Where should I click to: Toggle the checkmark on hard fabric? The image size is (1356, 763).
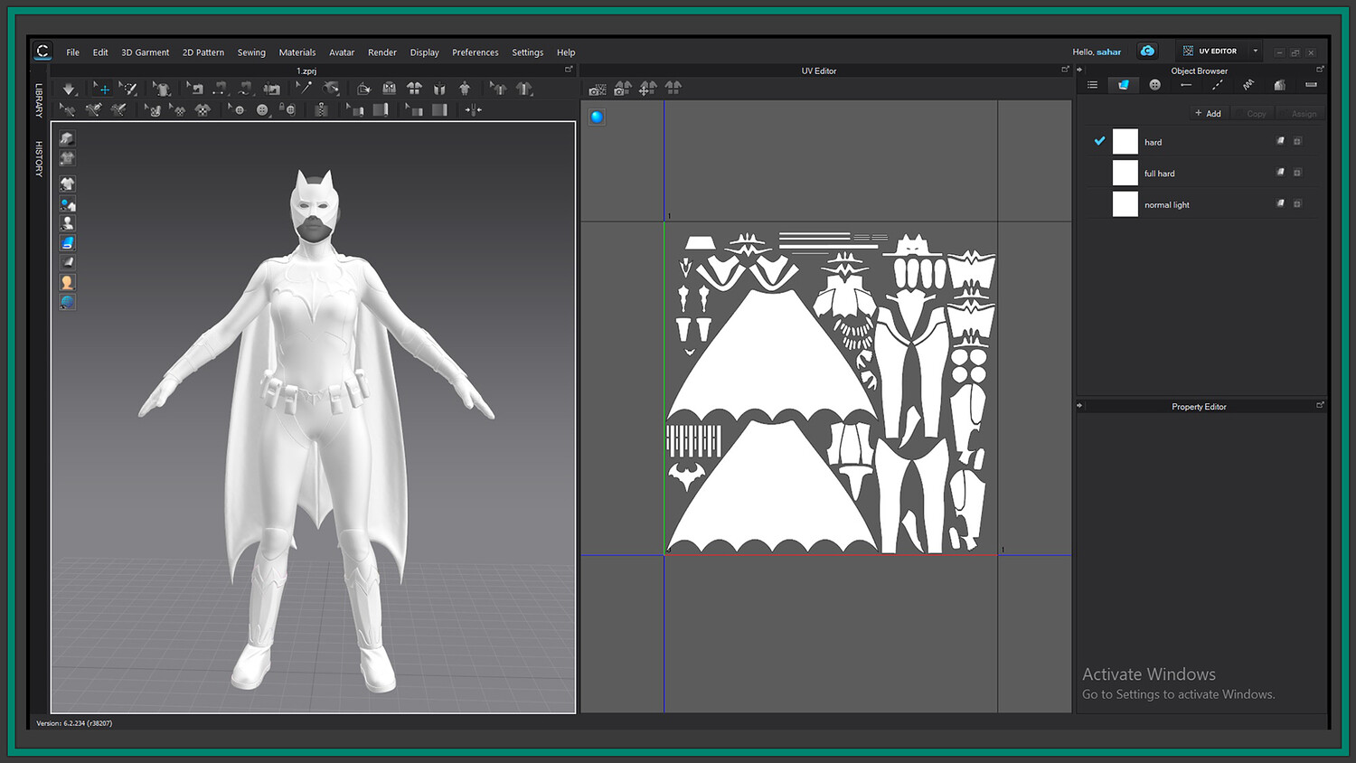coord(1099,141)
